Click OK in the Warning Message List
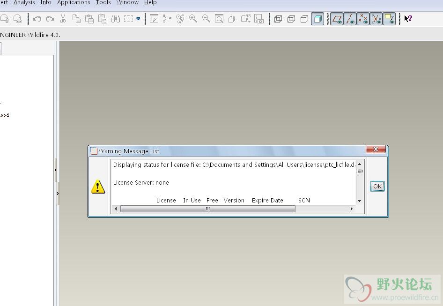This screenshot has height=306, width=443. click(377, 187)
